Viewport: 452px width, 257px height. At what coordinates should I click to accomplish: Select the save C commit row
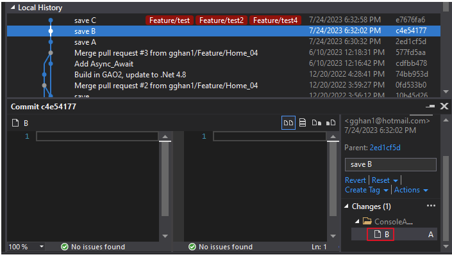pyautogui.click(x=224, y=20)
